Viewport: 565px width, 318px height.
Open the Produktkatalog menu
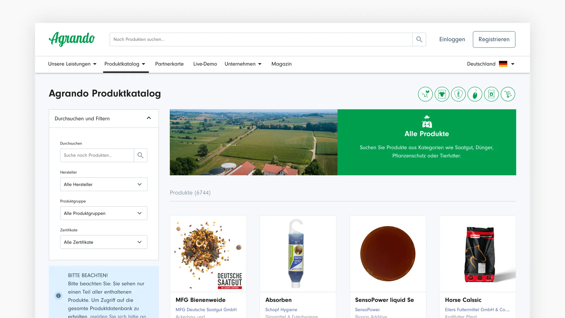coord(125,64)
